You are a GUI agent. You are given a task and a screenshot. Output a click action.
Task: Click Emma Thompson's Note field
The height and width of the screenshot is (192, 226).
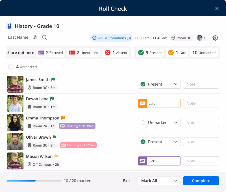tap(201, 123)
